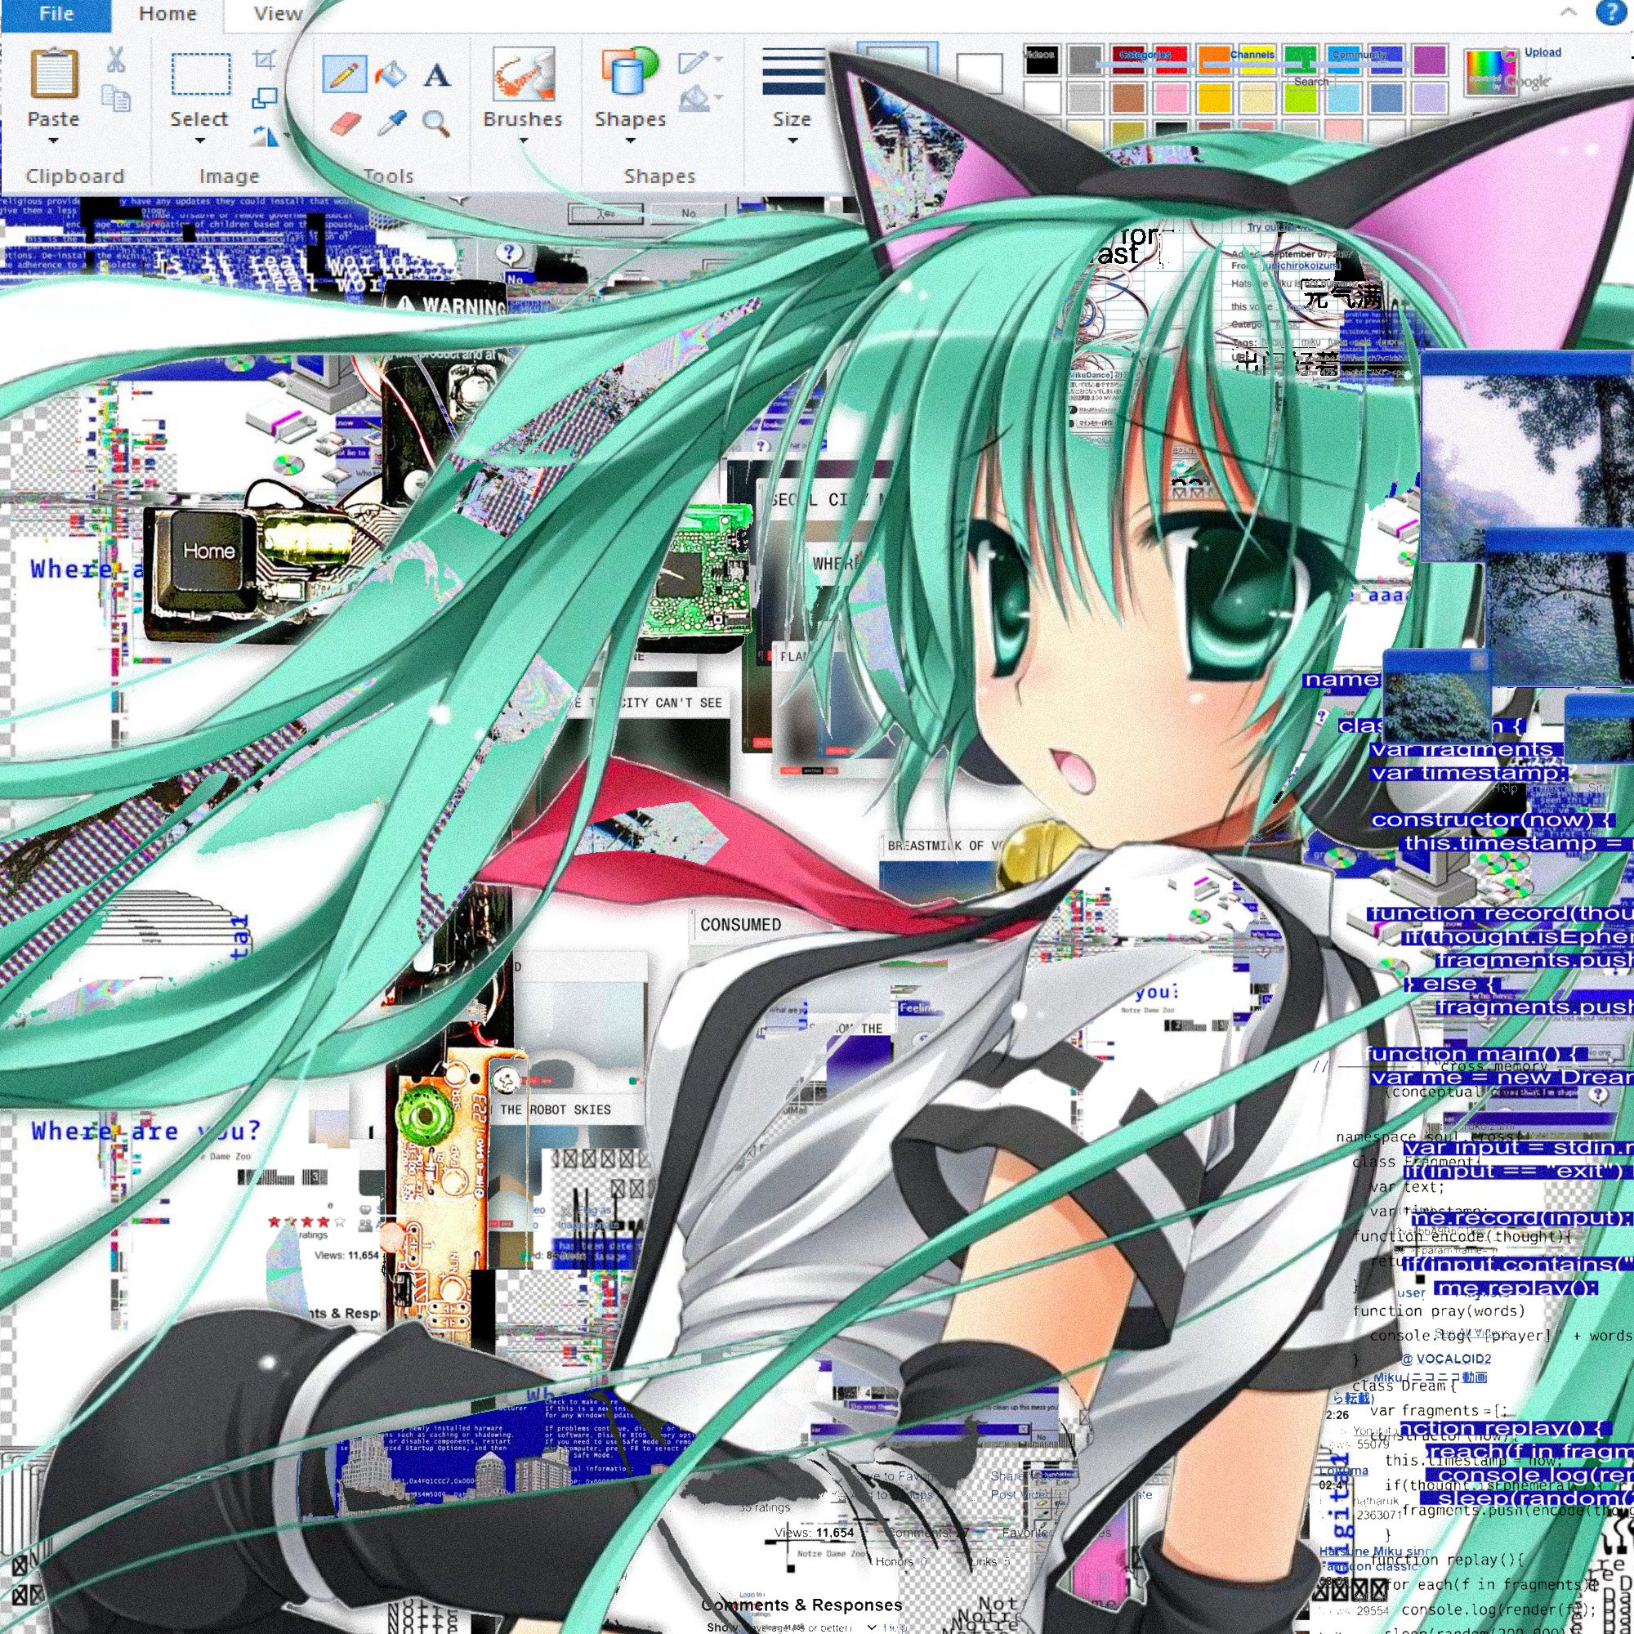Screen dimensions: 1634x1634
Task: Collapse the ribbon with the chevron
Action: click(x=1568, y=11)
